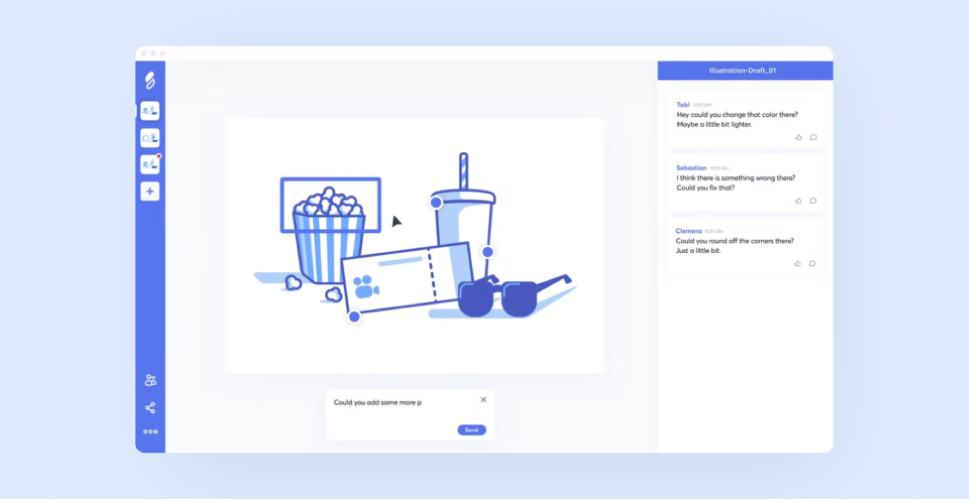The width and height of the screenshot is (969, 500).
Task: Like Tobi's comment with thumbs up
Action: [x=799, y=137]
